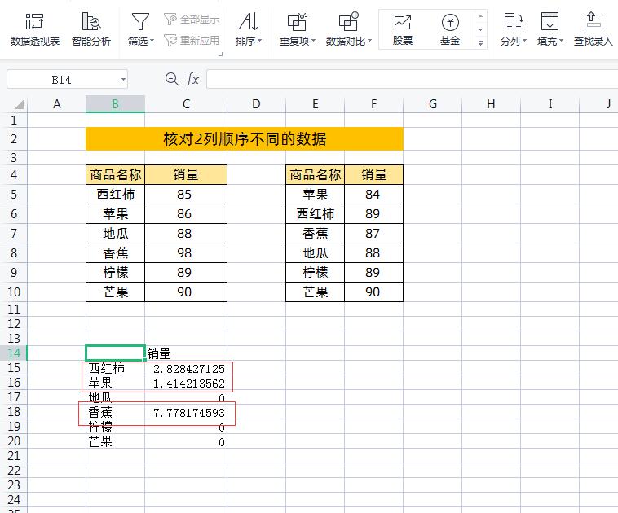Select cell with value 84
The image size is (618, 513).
[373, 194]
